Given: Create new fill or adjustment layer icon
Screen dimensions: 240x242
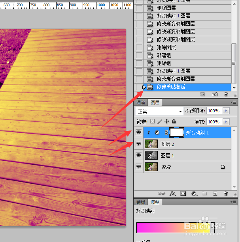Looking at the screenshot, I should click(x=194, y=194).
